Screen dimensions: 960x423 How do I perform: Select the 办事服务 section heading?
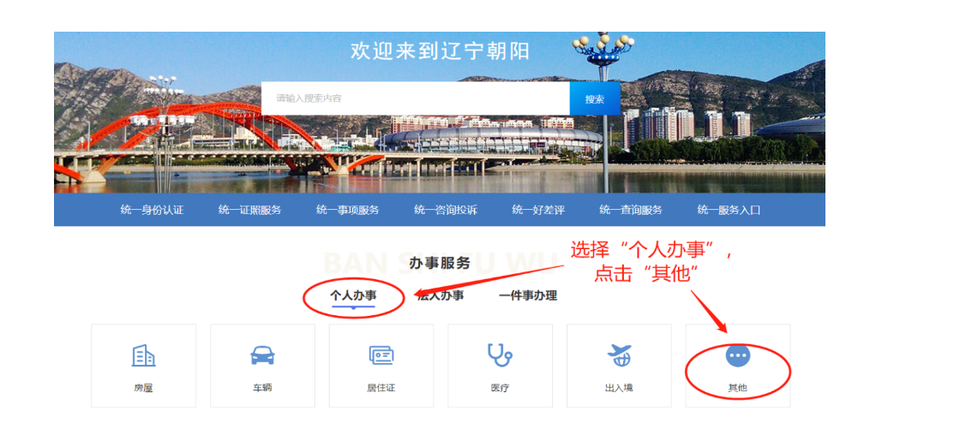tap(440, 264)
